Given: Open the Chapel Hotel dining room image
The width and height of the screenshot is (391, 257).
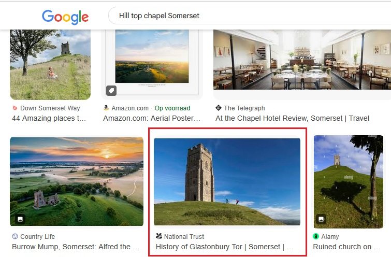Looking at the screenshot, I should click(x=302, y=60).
